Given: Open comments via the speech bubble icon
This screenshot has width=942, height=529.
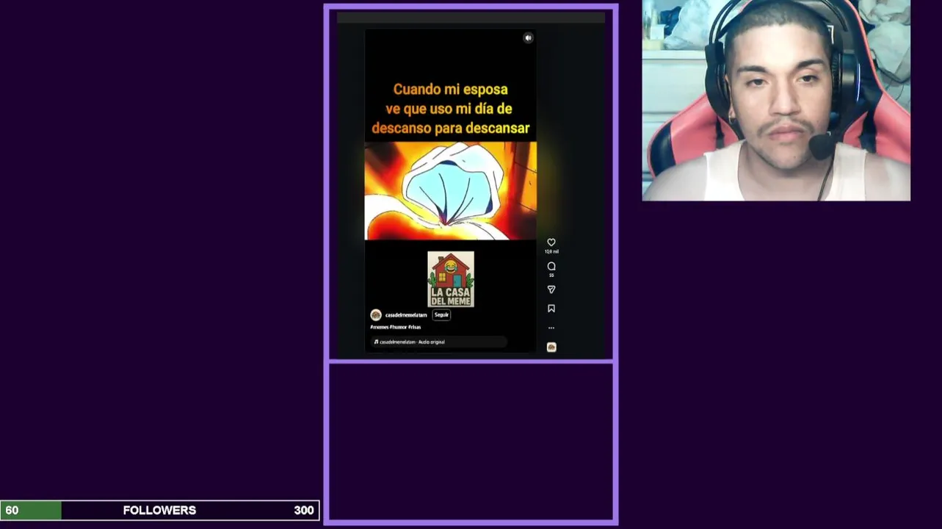Looking at the screenshot, I should coord(551,266).
